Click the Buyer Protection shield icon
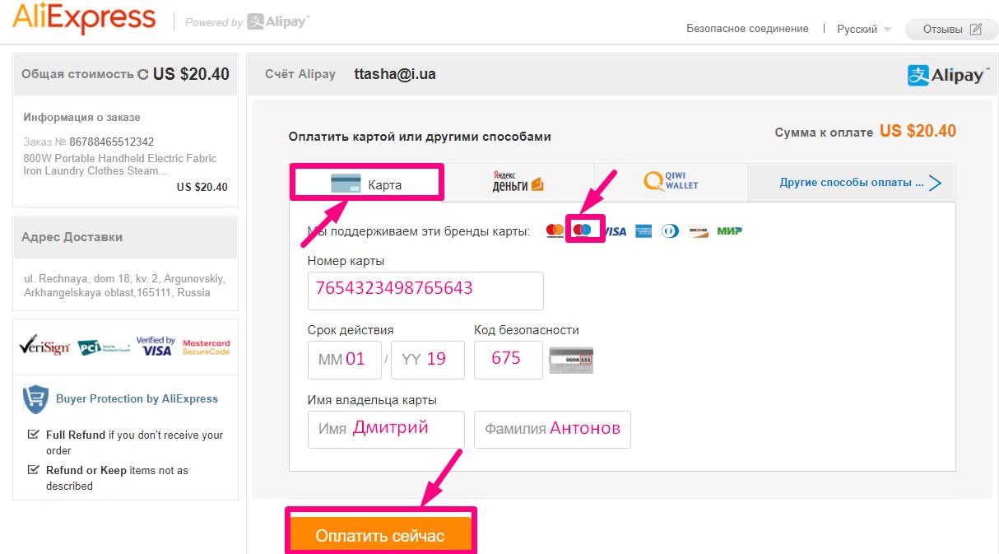This screenshot has width=999, height=554. coord(35,398)
